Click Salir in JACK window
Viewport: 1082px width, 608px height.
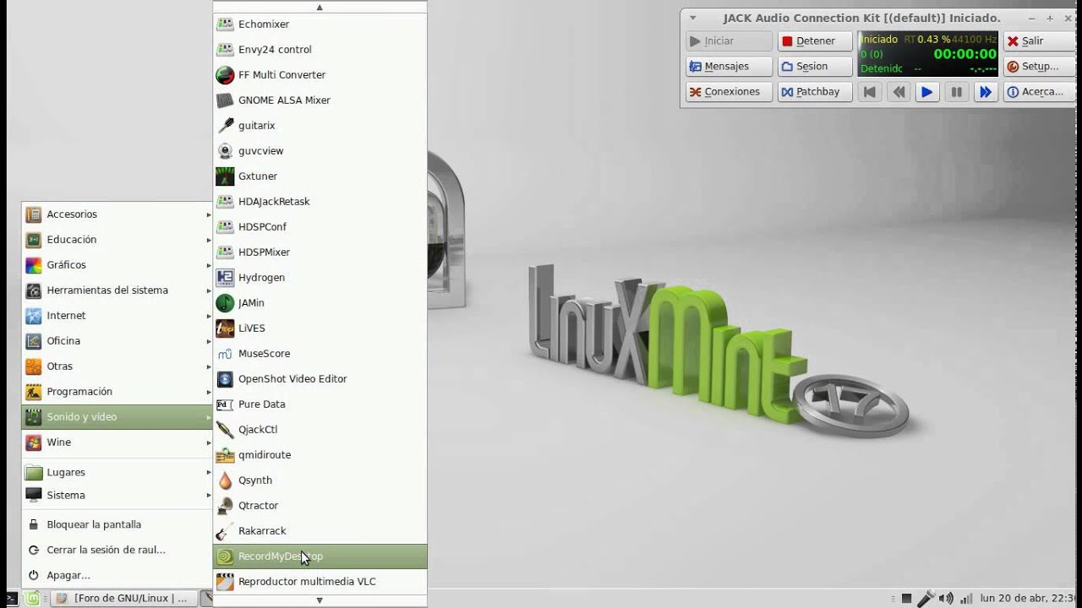click(1041, 41)
